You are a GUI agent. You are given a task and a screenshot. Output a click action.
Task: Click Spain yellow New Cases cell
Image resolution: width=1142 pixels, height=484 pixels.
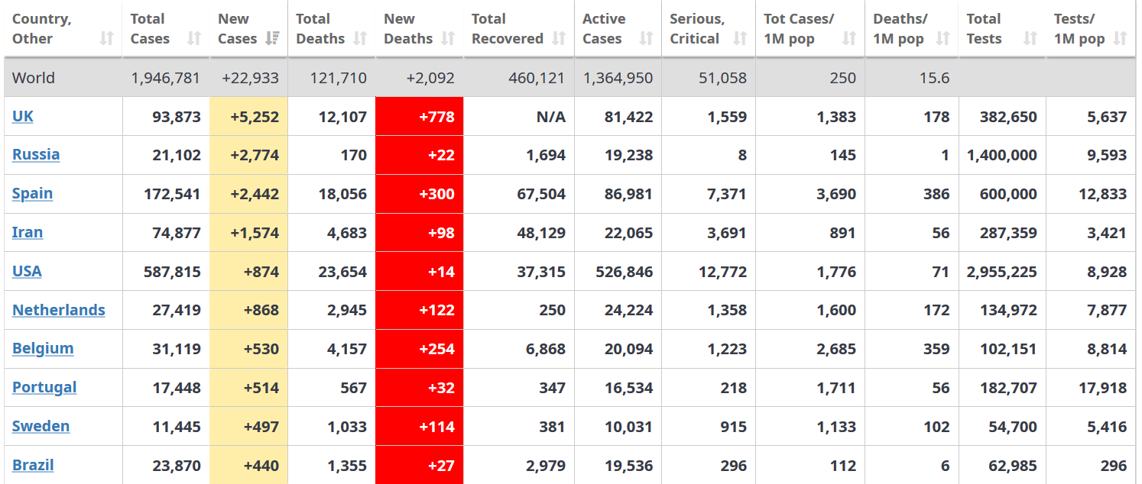click(x=248, y=194)
